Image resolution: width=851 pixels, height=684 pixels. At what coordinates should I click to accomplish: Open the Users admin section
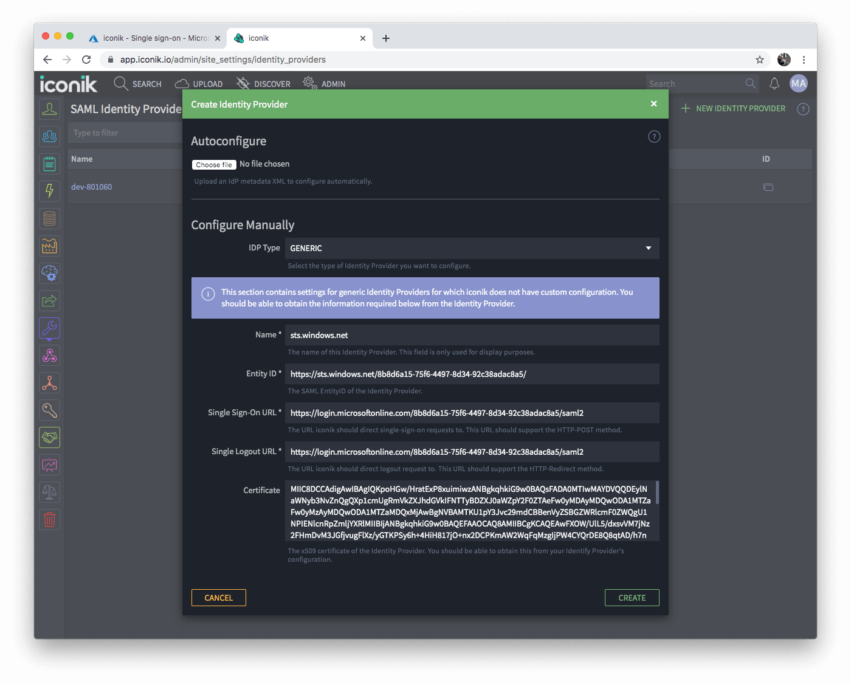click(49, 108)
